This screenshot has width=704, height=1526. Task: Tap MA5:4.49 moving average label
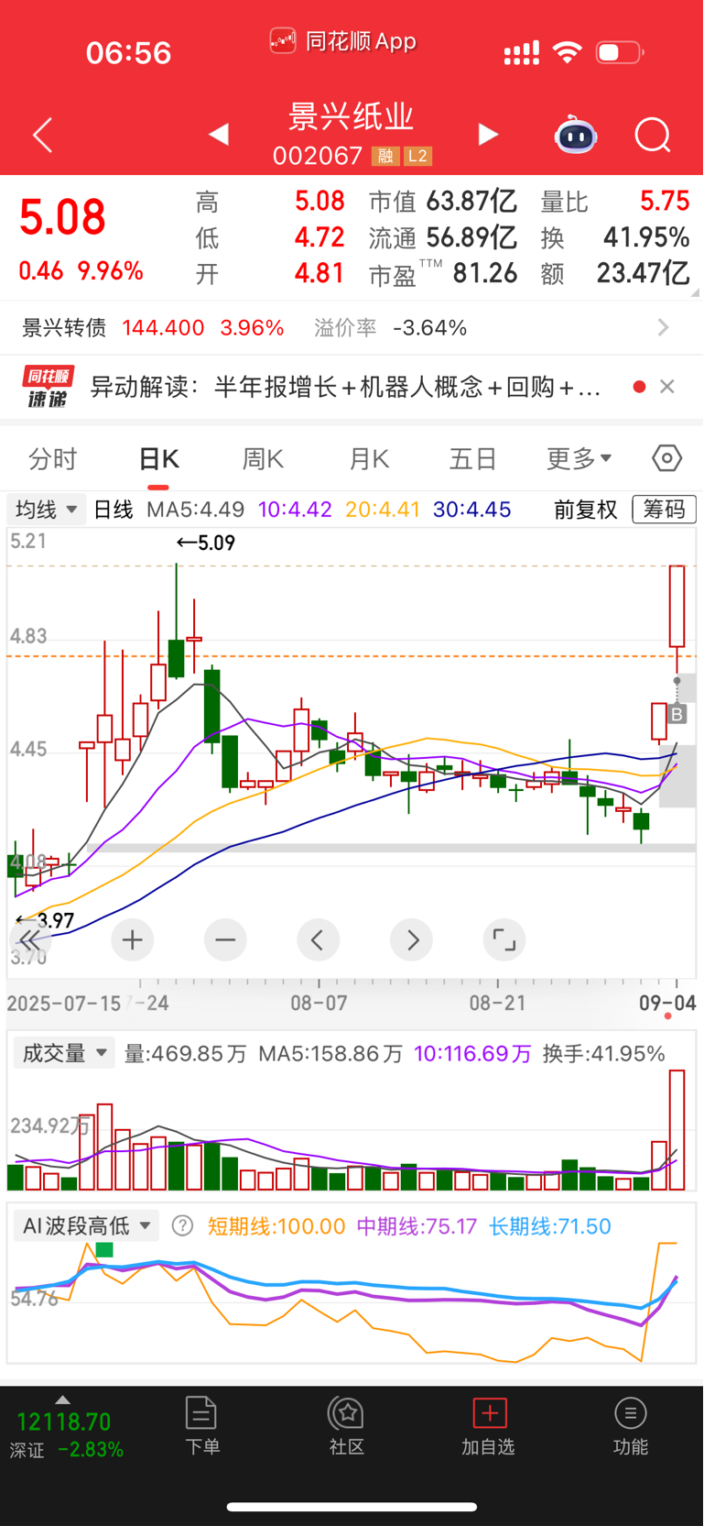coord(195,509)
